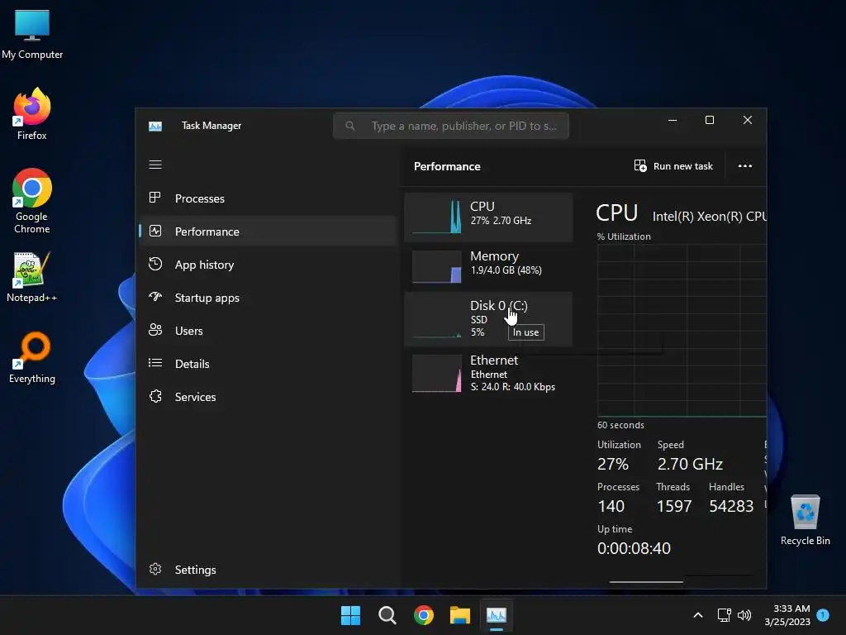Click the '60 seconds' graph label
The width and height of the screenshot is (846, 635).
pyautogui.click(x=620, y=425)
